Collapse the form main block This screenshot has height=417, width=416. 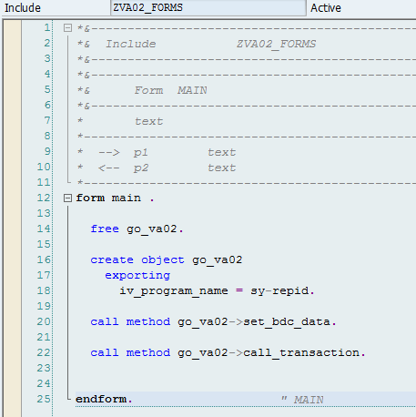click(x=67, y=198)
